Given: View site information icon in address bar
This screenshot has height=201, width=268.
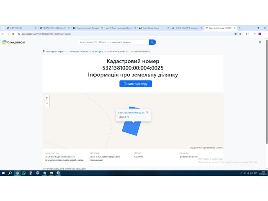Looking at the screenshot, I should pyautogui.click(x=19, y=34).
